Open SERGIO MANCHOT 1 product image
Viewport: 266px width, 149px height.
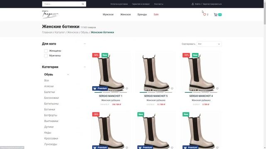[111, 72]
